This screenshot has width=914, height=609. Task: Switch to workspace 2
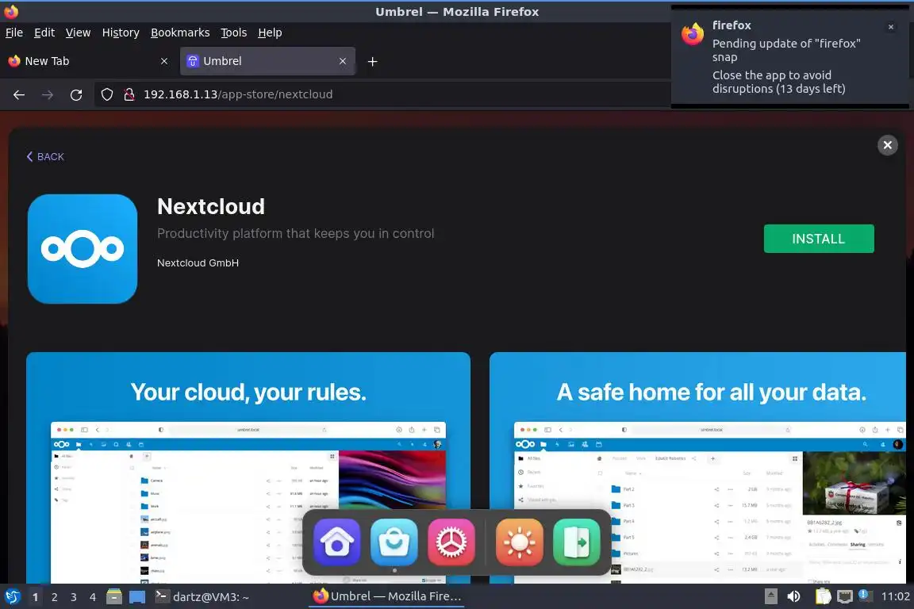(55, 597)
